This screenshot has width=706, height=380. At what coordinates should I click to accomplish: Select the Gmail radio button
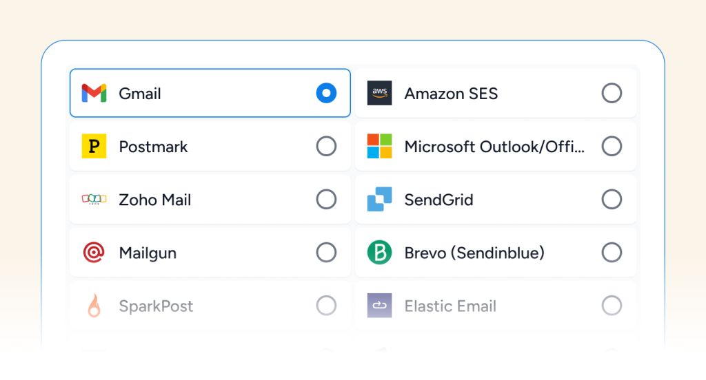point(326,93)
